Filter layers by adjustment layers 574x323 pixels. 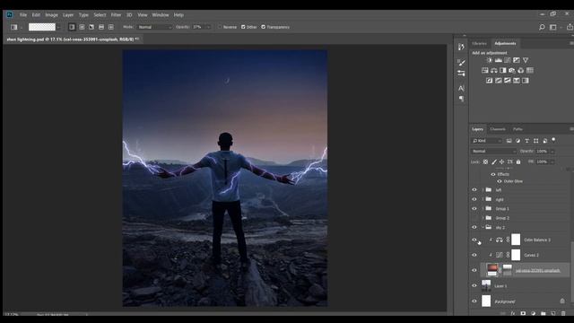click(x=517, y=141)
